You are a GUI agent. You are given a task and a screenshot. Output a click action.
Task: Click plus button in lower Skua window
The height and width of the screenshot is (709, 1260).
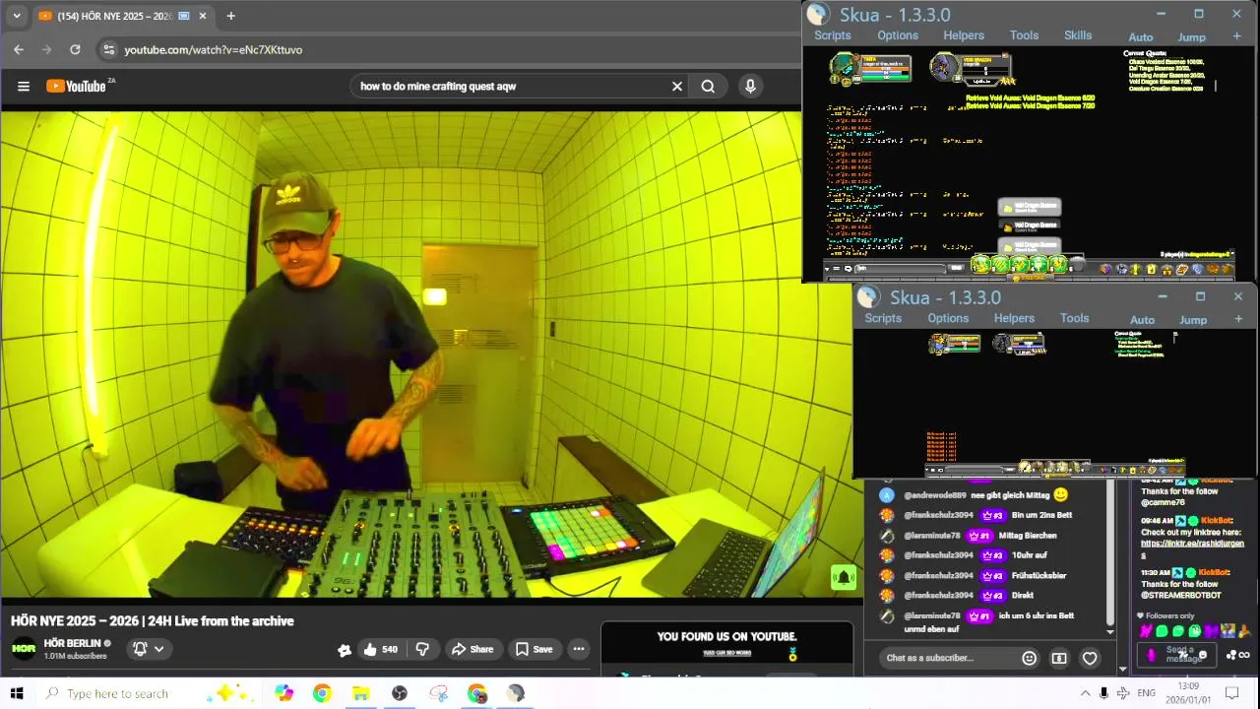(1237, 319)
